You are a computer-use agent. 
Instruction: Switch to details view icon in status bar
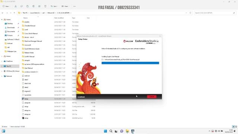(234, 127)
